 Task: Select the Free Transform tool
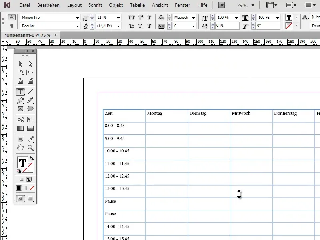(x=30, y=120)
